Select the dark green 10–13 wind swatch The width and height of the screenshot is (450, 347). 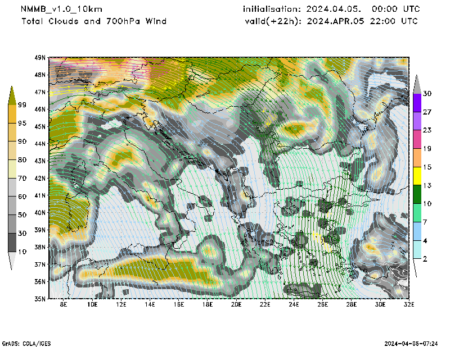[417, 194]
